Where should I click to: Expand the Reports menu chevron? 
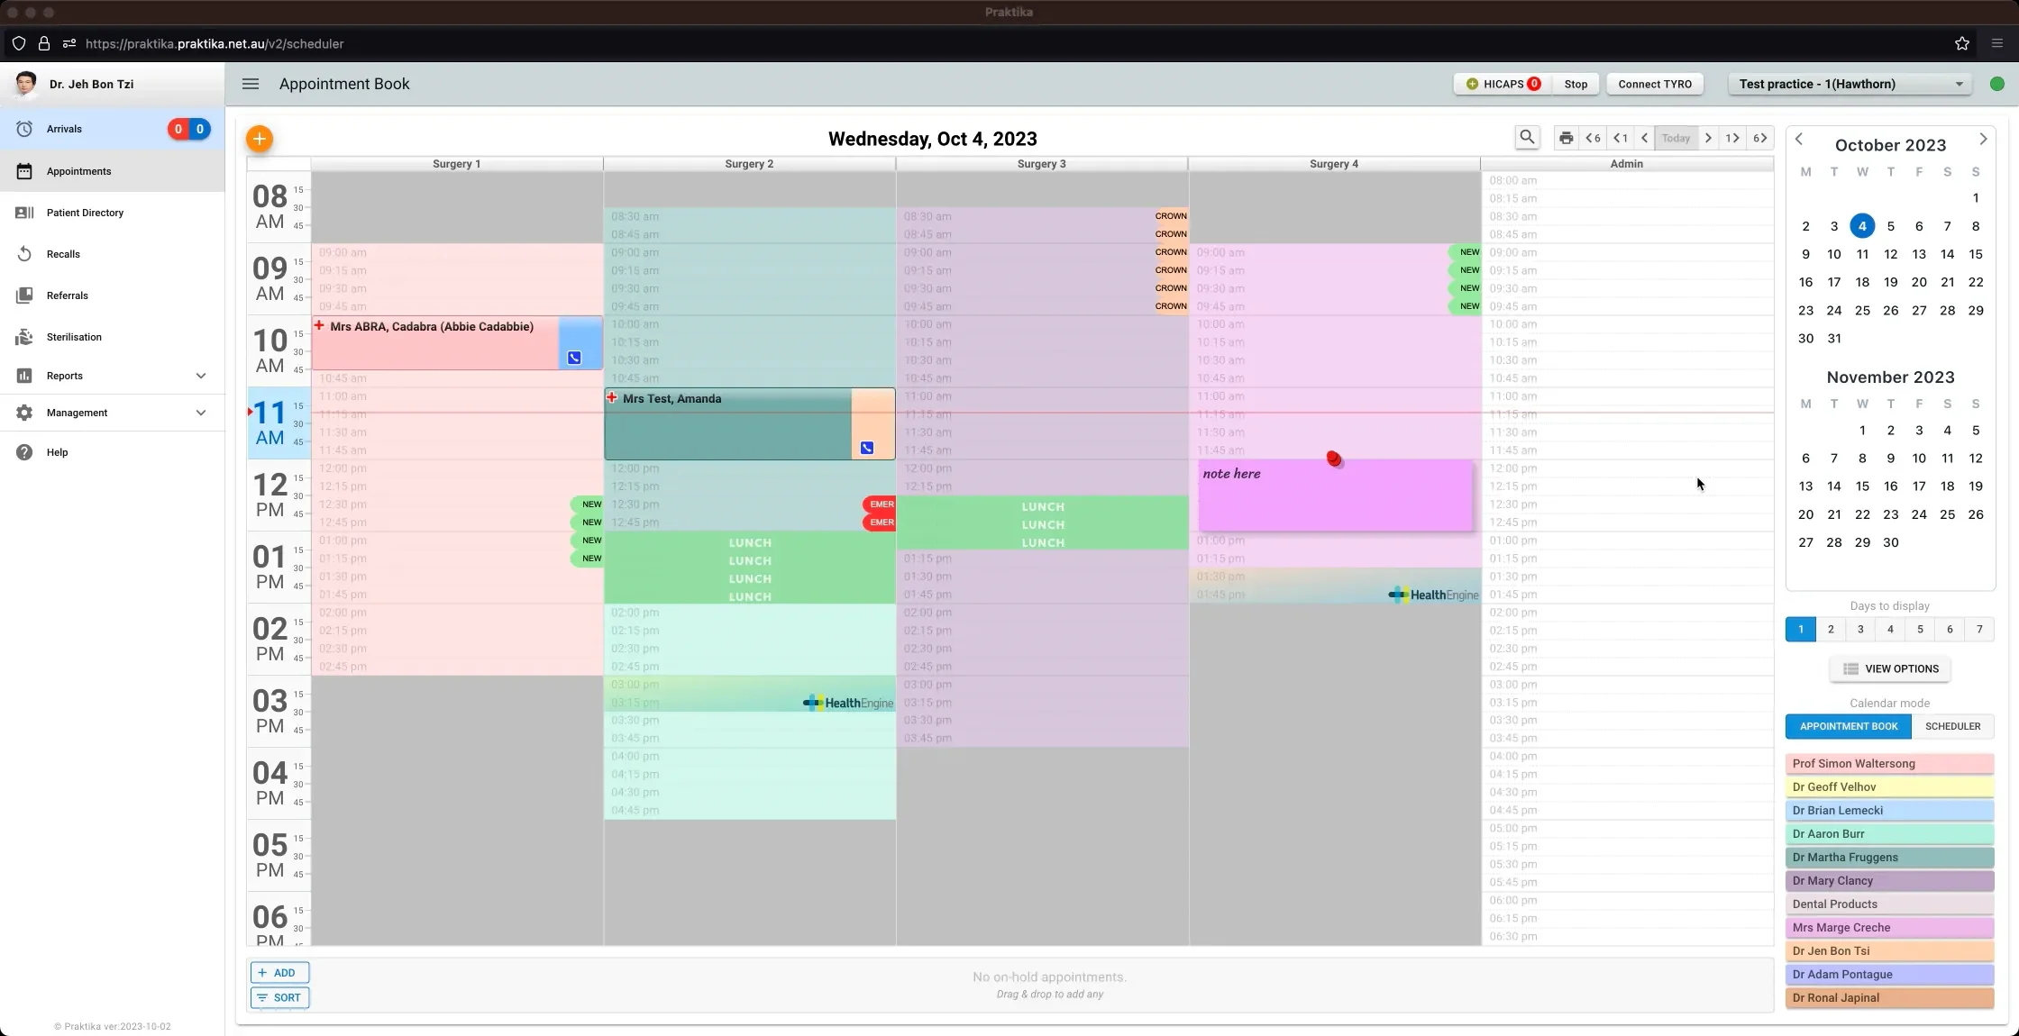pos(201,376)
